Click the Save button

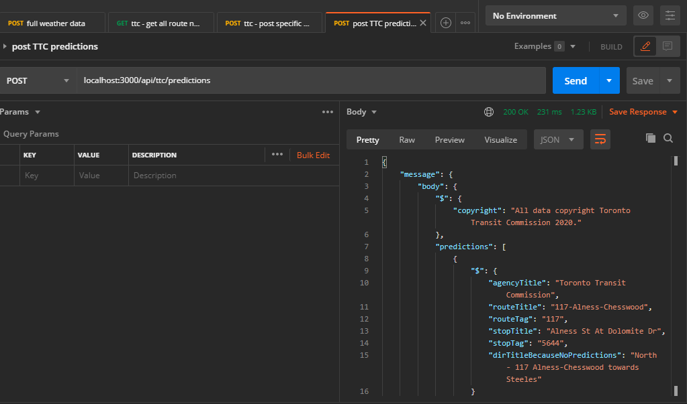click(x=643, y=80)
